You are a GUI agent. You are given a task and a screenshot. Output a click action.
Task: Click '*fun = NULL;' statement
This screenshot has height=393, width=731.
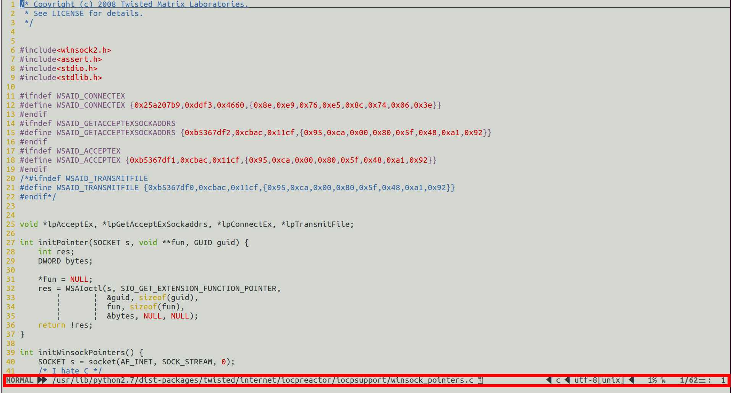coord(65,279)
